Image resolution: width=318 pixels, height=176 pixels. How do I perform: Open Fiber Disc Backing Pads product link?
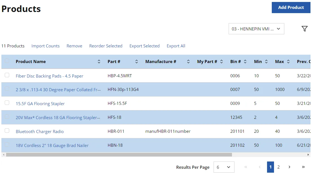50,76
